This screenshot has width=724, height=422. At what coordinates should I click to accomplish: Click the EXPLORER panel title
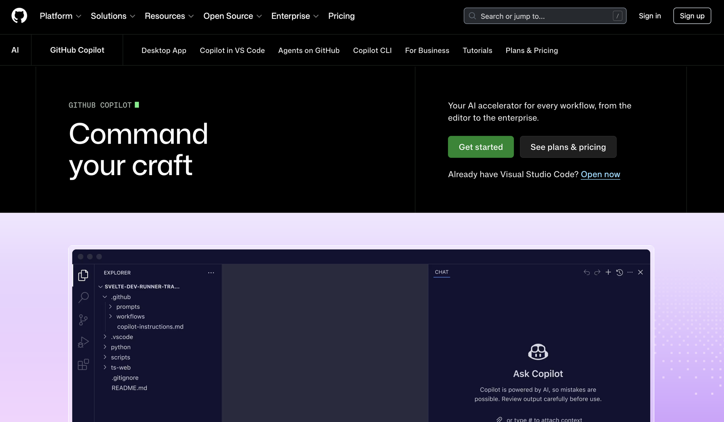117,273
